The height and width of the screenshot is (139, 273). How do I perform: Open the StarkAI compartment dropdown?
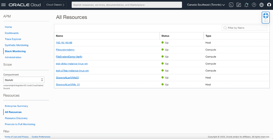click(x=24, y=80)
